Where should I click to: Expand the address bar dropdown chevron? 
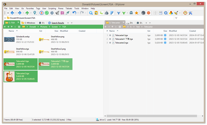click(5, 18)
